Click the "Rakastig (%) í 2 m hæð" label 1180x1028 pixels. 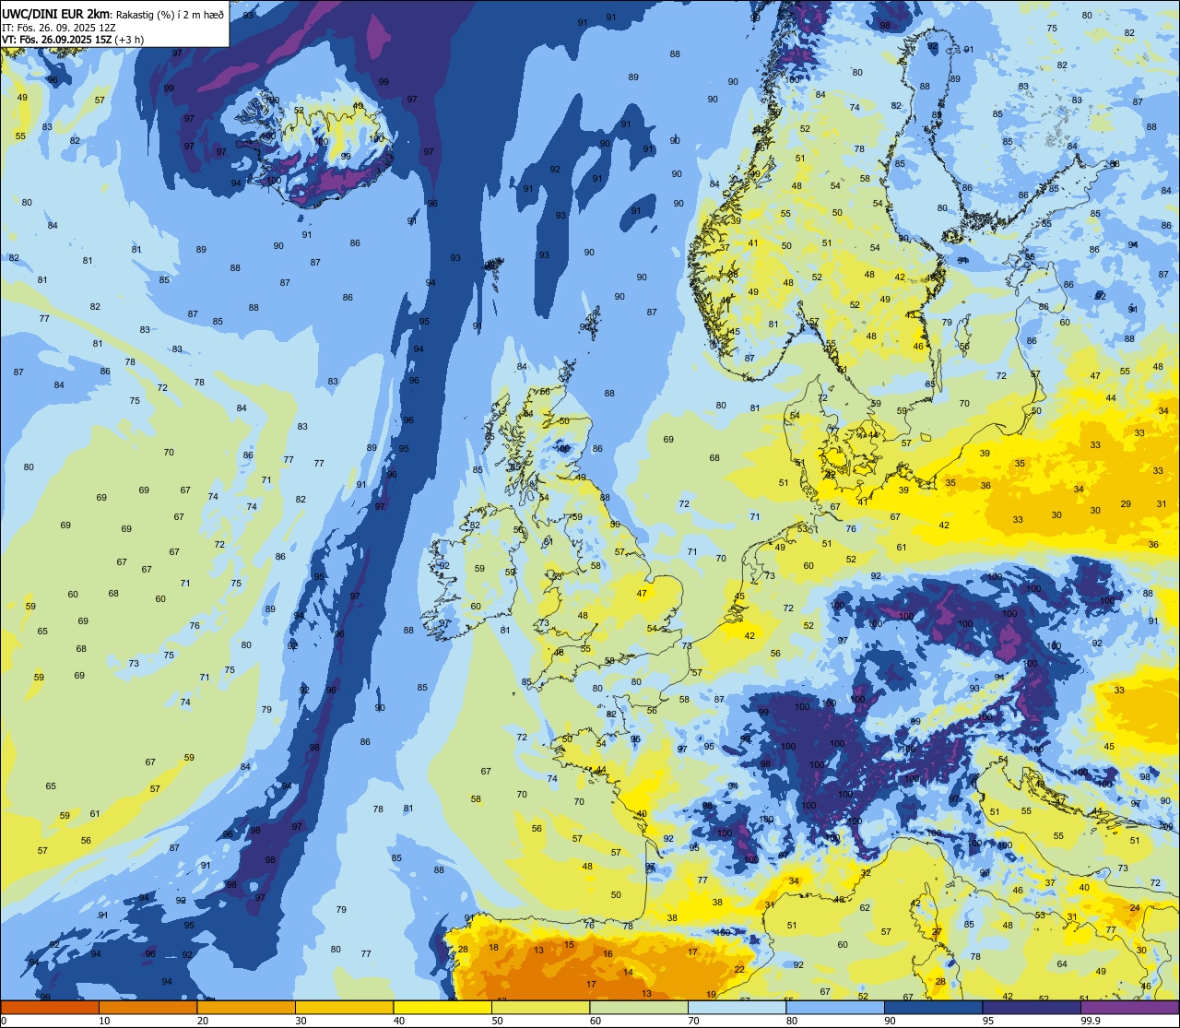(170, 14)
